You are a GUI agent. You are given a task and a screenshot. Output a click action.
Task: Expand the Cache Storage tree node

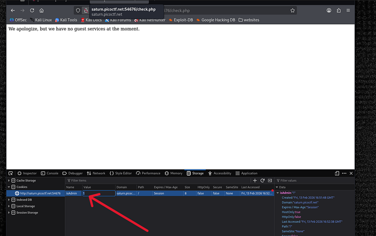(x=9, y=181)
